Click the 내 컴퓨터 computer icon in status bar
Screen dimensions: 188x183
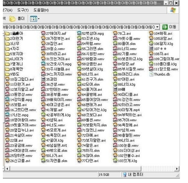pos(125,175)
